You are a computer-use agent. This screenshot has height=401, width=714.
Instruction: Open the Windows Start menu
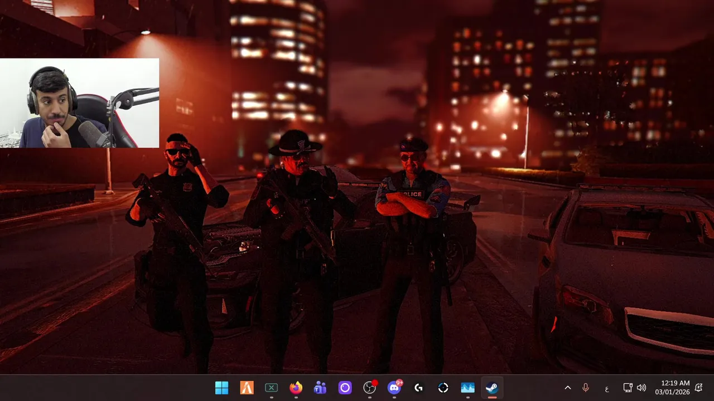click(221, 388)
